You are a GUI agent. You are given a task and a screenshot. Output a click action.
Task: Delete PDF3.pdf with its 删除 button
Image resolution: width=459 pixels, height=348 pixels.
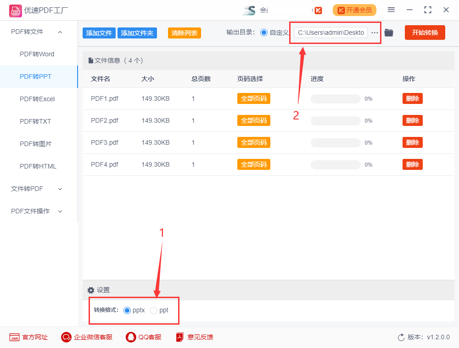413,142
